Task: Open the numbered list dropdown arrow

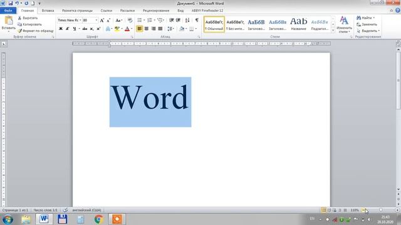Action: tap(154, 20)
